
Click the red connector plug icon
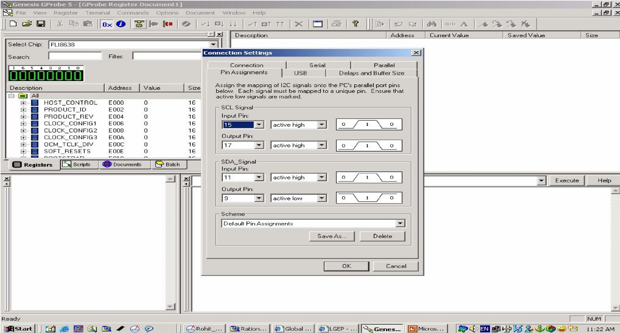(x=168, y=24)
